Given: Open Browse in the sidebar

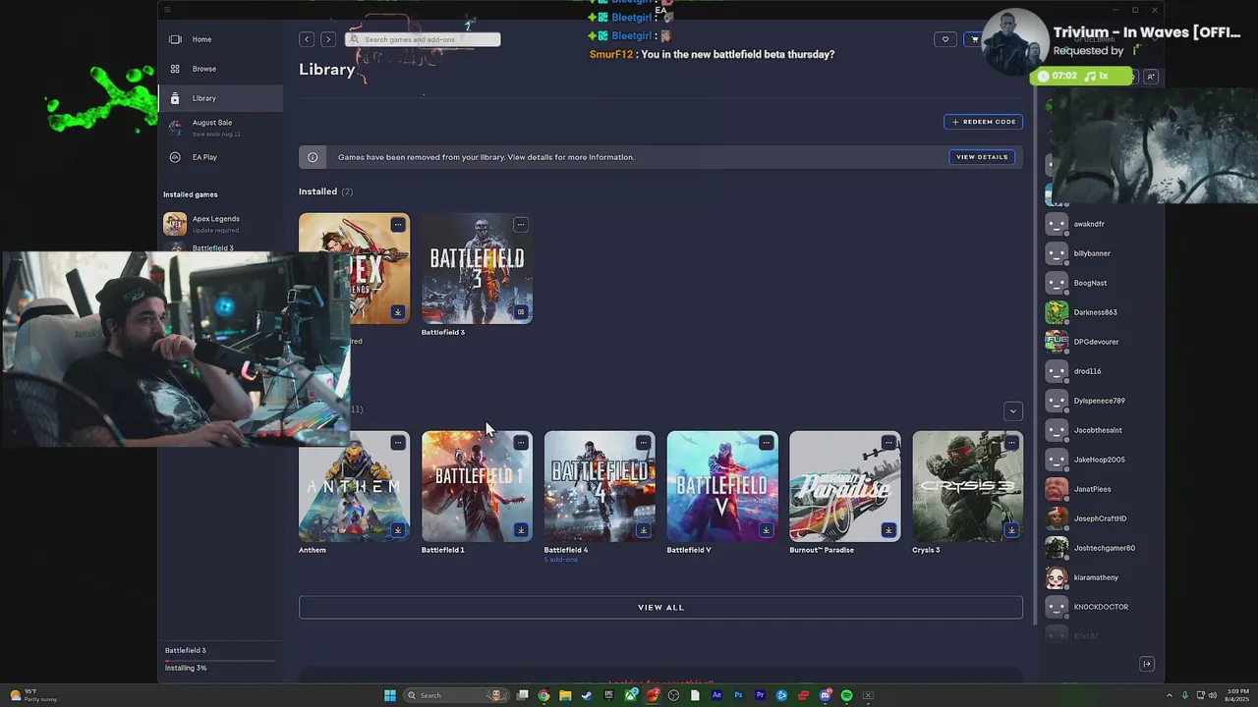Looking at the screenshot, I should [220, 69].
